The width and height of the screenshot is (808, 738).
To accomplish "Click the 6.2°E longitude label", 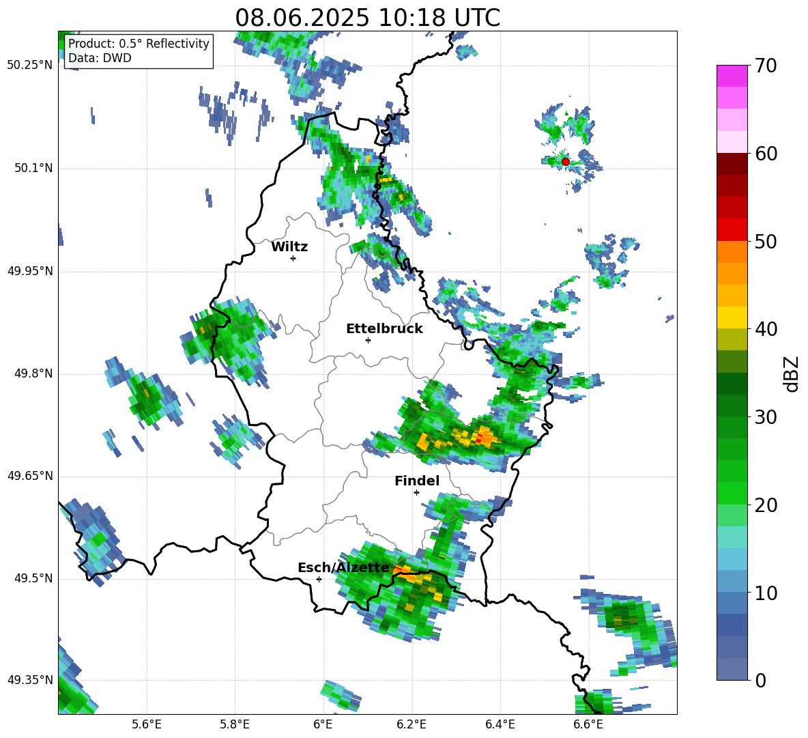I will click(412, 724).
